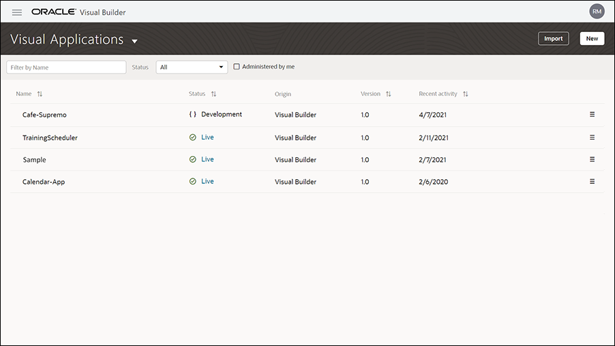
Task: Click the New application button
Action: tap(592, 38)
